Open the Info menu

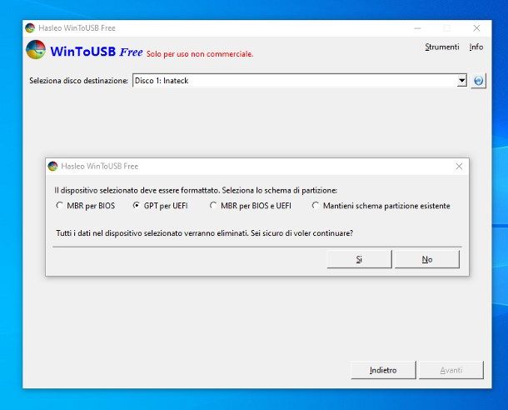pyautogui.click(x=476, y=47)
